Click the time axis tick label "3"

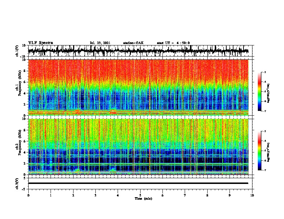click(x=95, y=195)
